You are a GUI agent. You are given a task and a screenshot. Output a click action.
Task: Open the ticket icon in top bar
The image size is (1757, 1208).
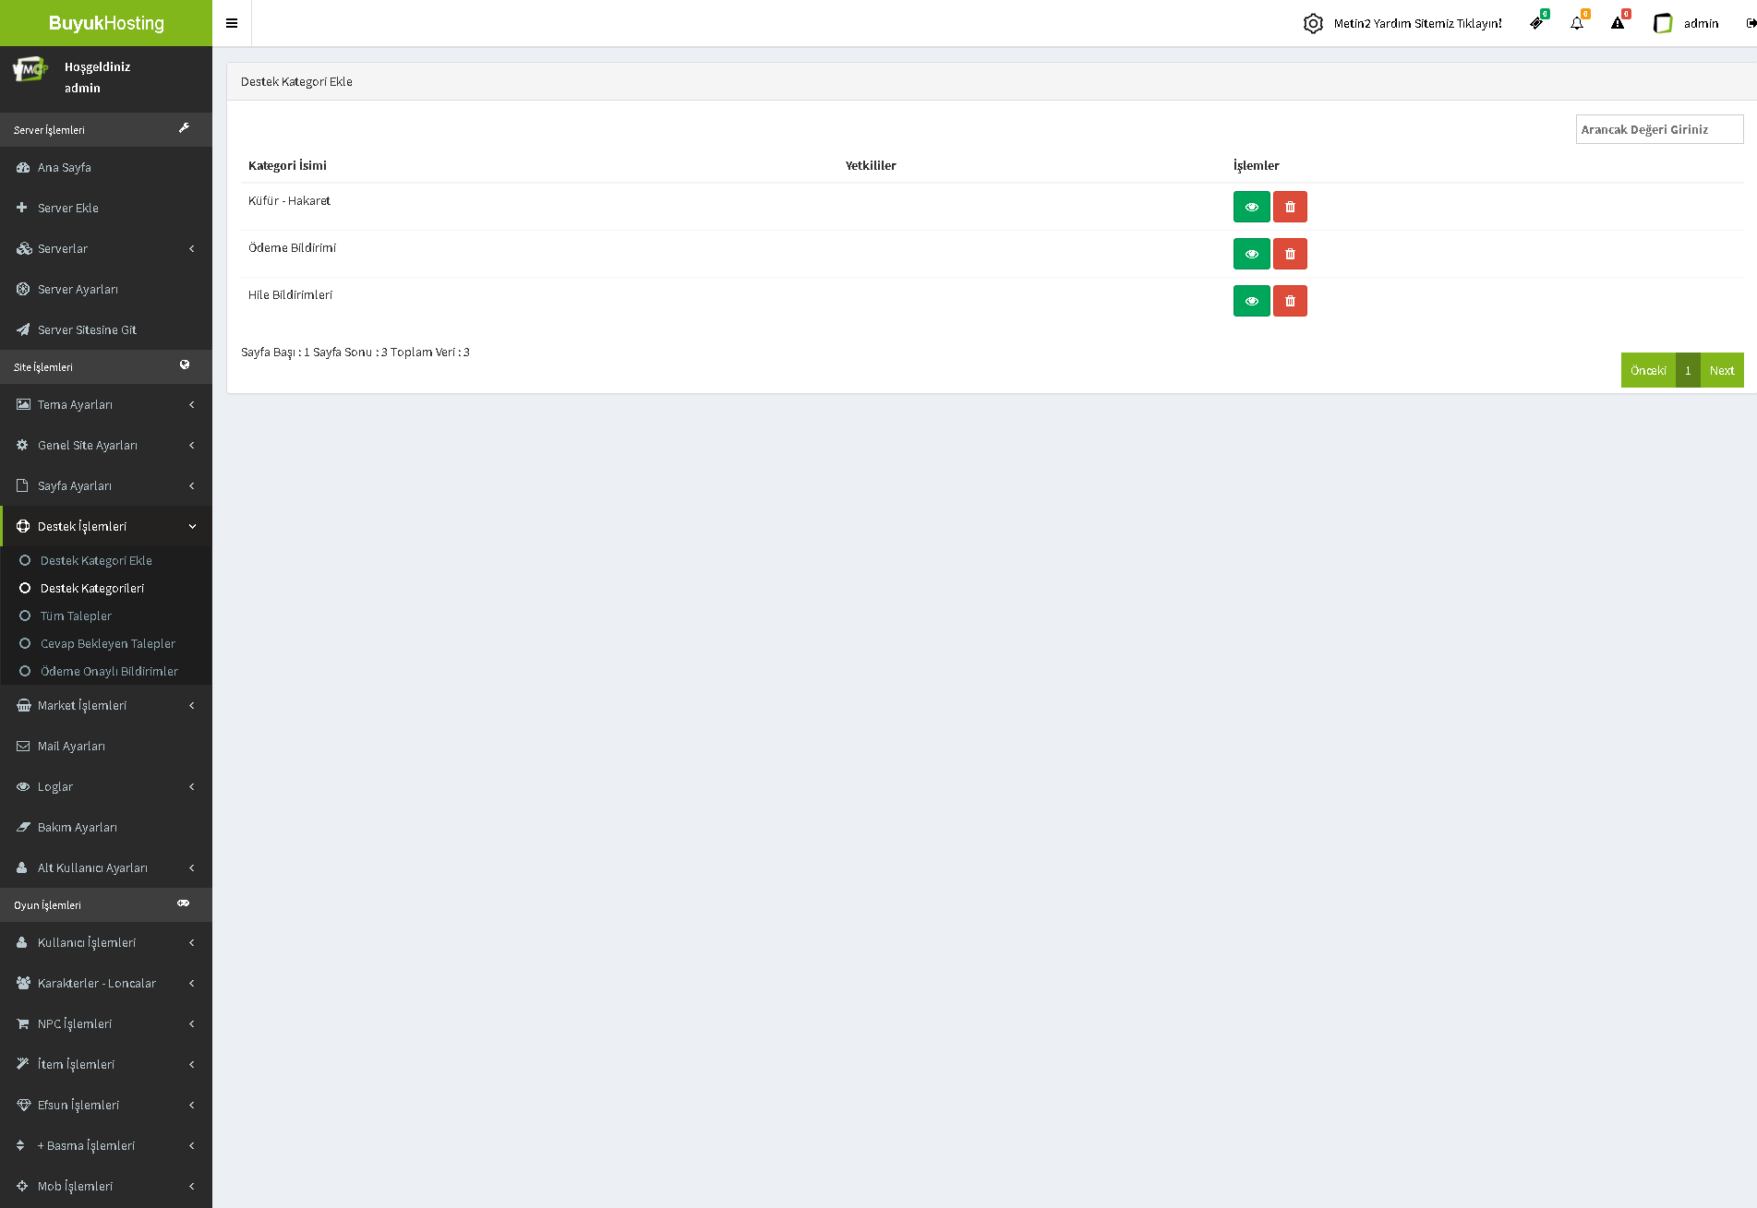[1536, 23]
